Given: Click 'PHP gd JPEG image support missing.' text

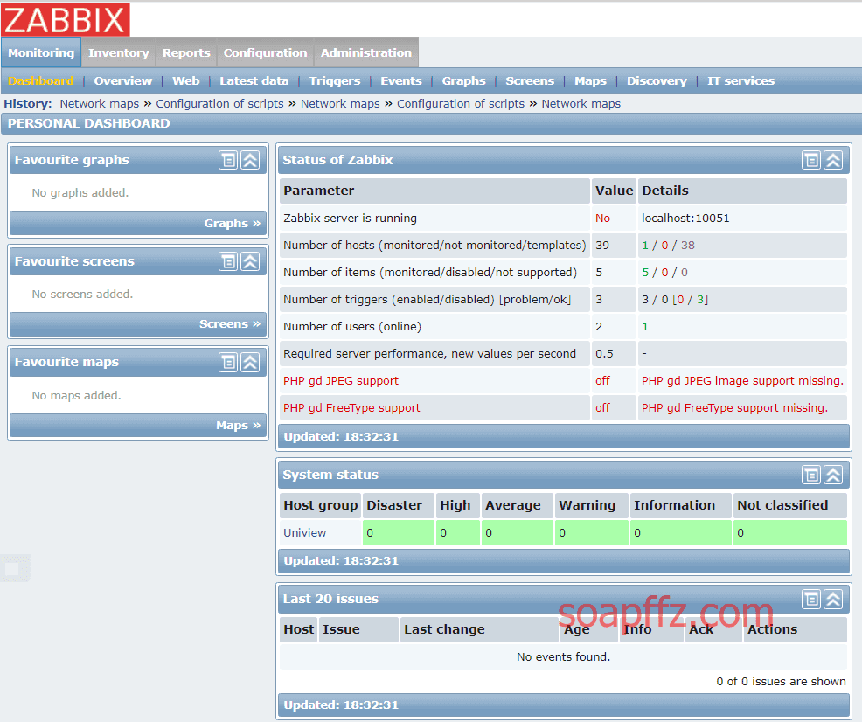Looking at the screenshot, I should [x=742, y=381].
